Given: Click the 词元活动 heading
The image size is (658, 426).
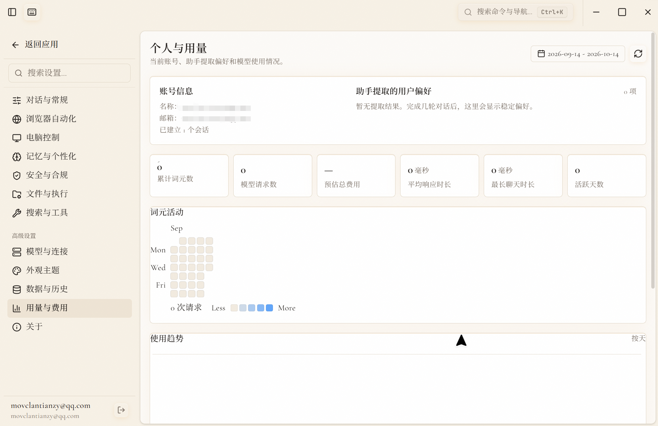Looking at the screenshot, I should 167,212.
